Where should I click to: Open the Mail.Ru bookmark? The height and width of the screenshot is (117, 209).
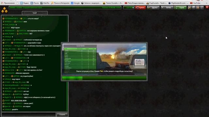pos(45,3)
